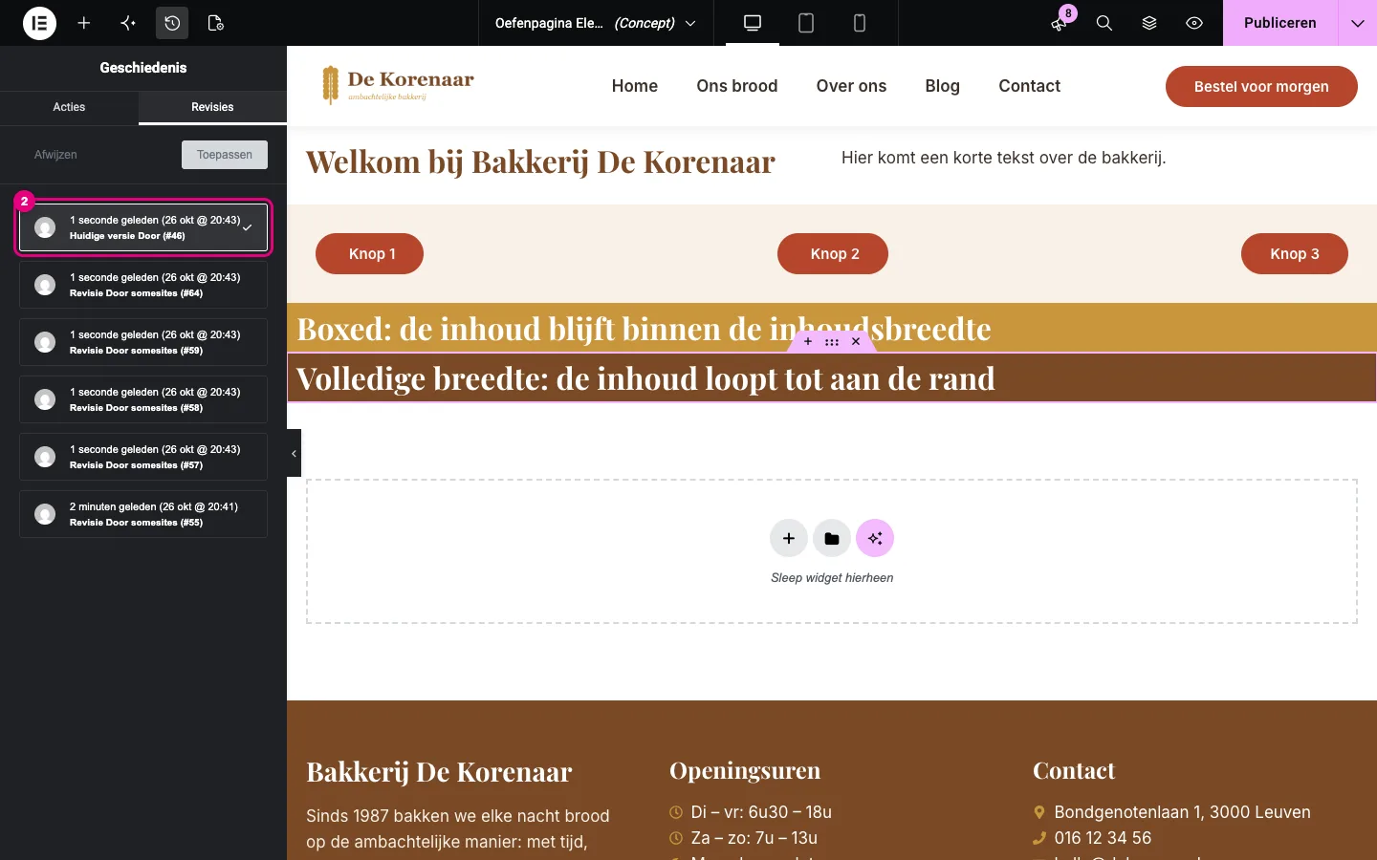Click the add element plus icon in top bar
Screen dimensions: 1377x860
coord(84,23)
